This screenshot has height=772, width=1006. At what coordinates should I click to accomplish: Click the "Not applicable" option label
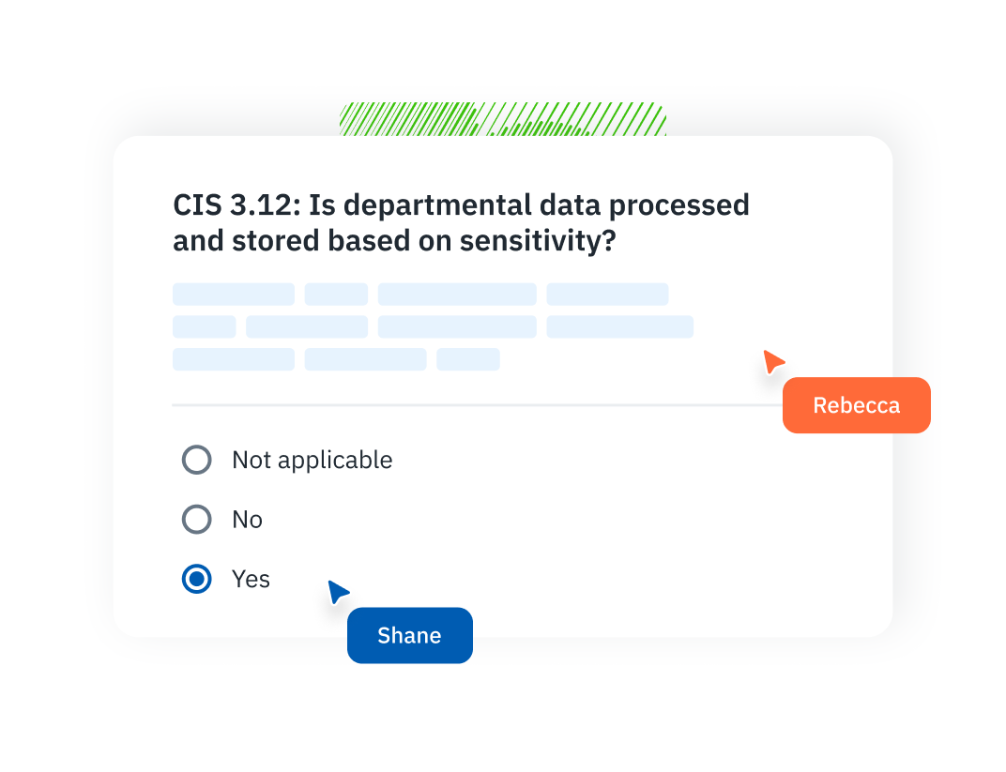pos(312,460)
